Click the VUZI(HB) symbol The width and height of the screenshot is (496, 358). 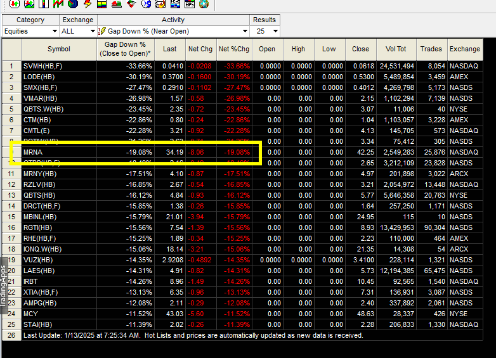(38, 260)
